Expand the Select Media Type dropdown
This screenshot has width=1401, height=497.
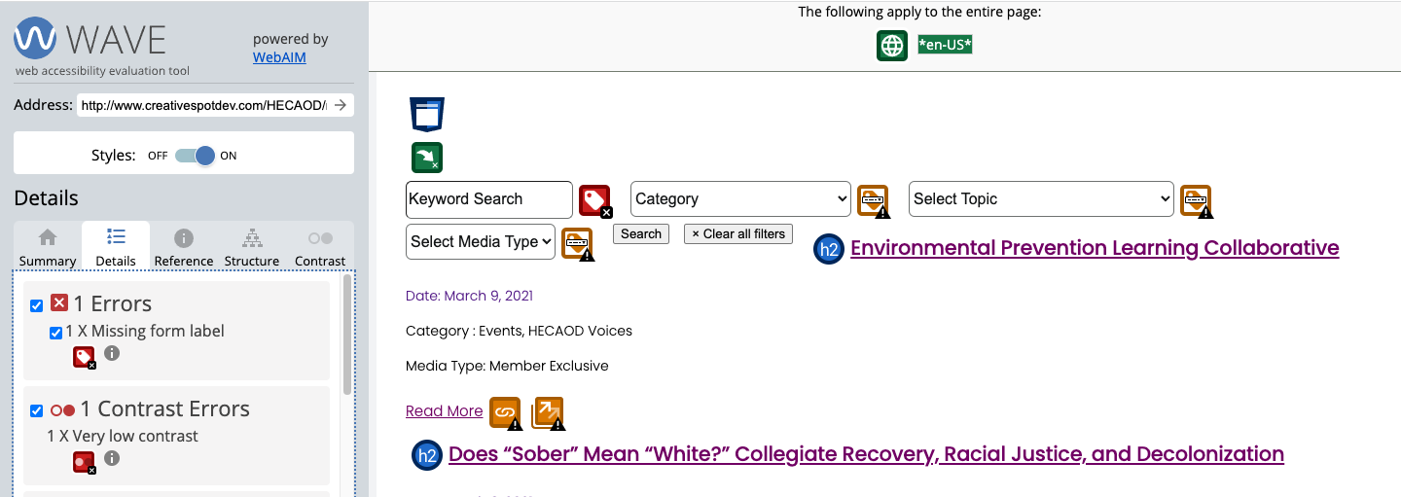[x=481, y=242]
